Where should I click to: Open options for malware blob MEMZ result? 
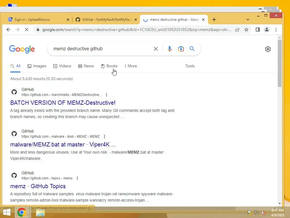point(105,137)
